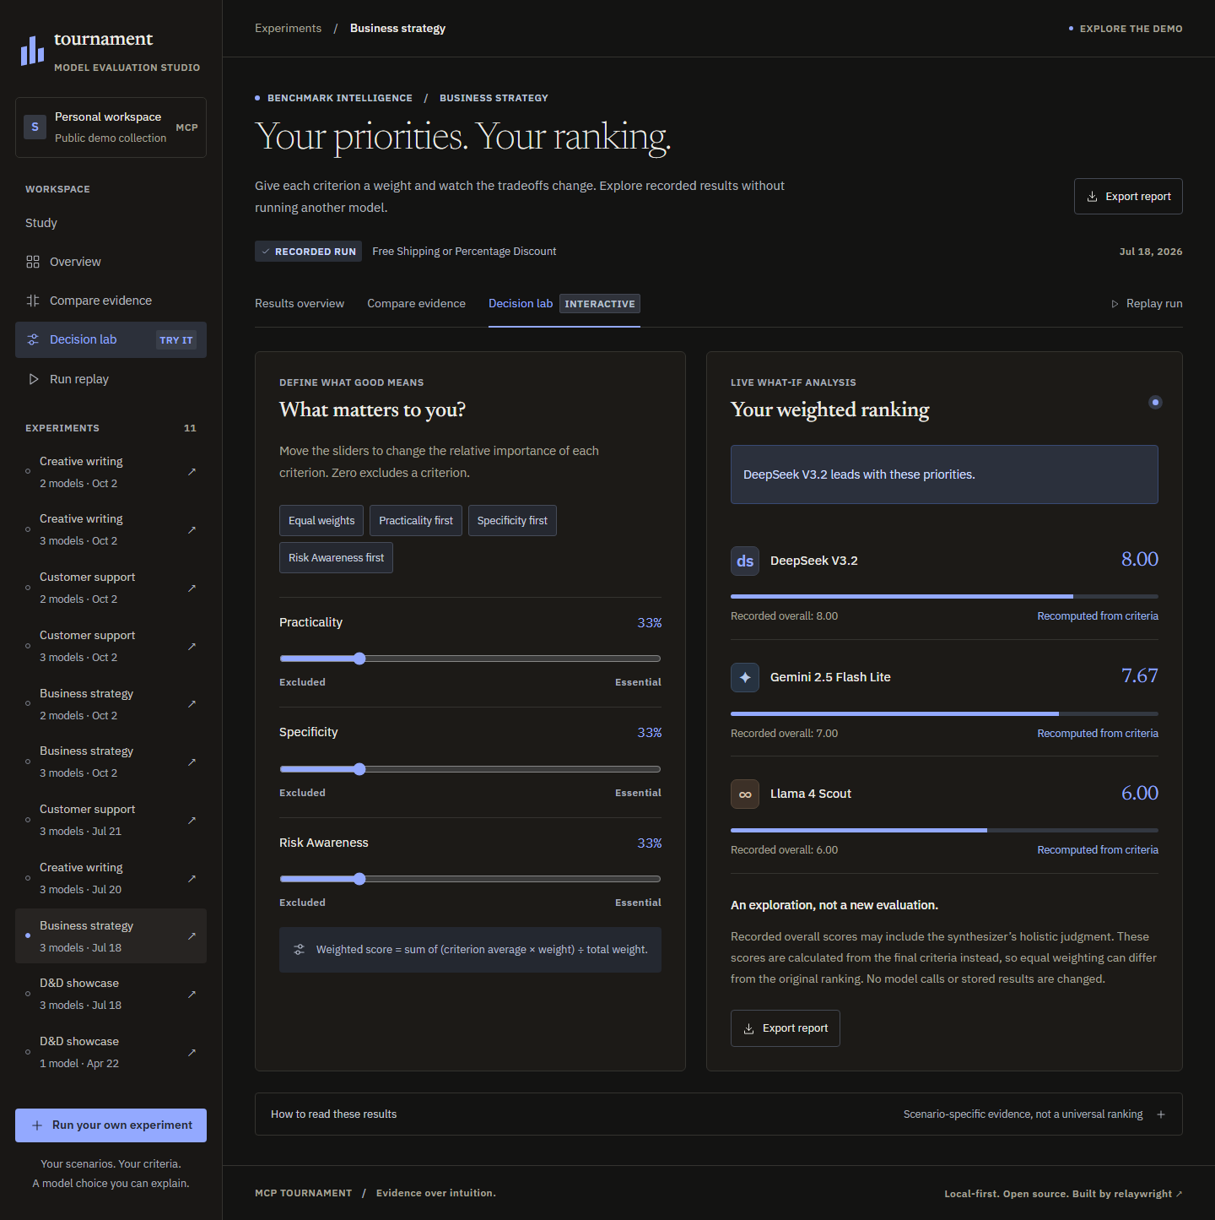Apply the Specificity first preset
Image resolution: width=1215 pixels, height=1220 pixels.
point(512,521)
